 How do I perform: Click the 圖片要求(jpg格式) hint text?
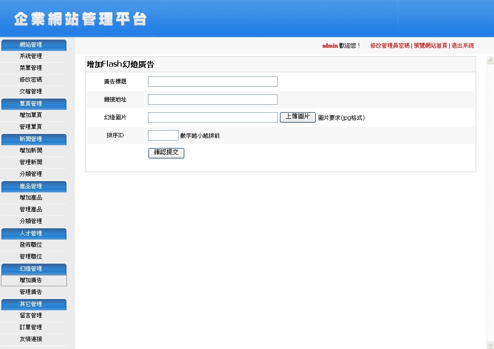tap(342, 118)
